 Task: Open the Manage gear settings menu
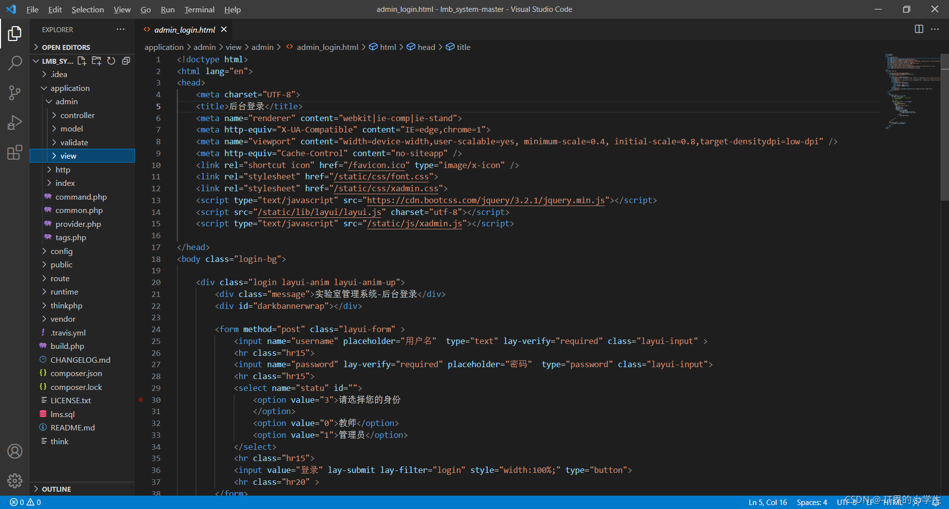(x=15, y=480)
